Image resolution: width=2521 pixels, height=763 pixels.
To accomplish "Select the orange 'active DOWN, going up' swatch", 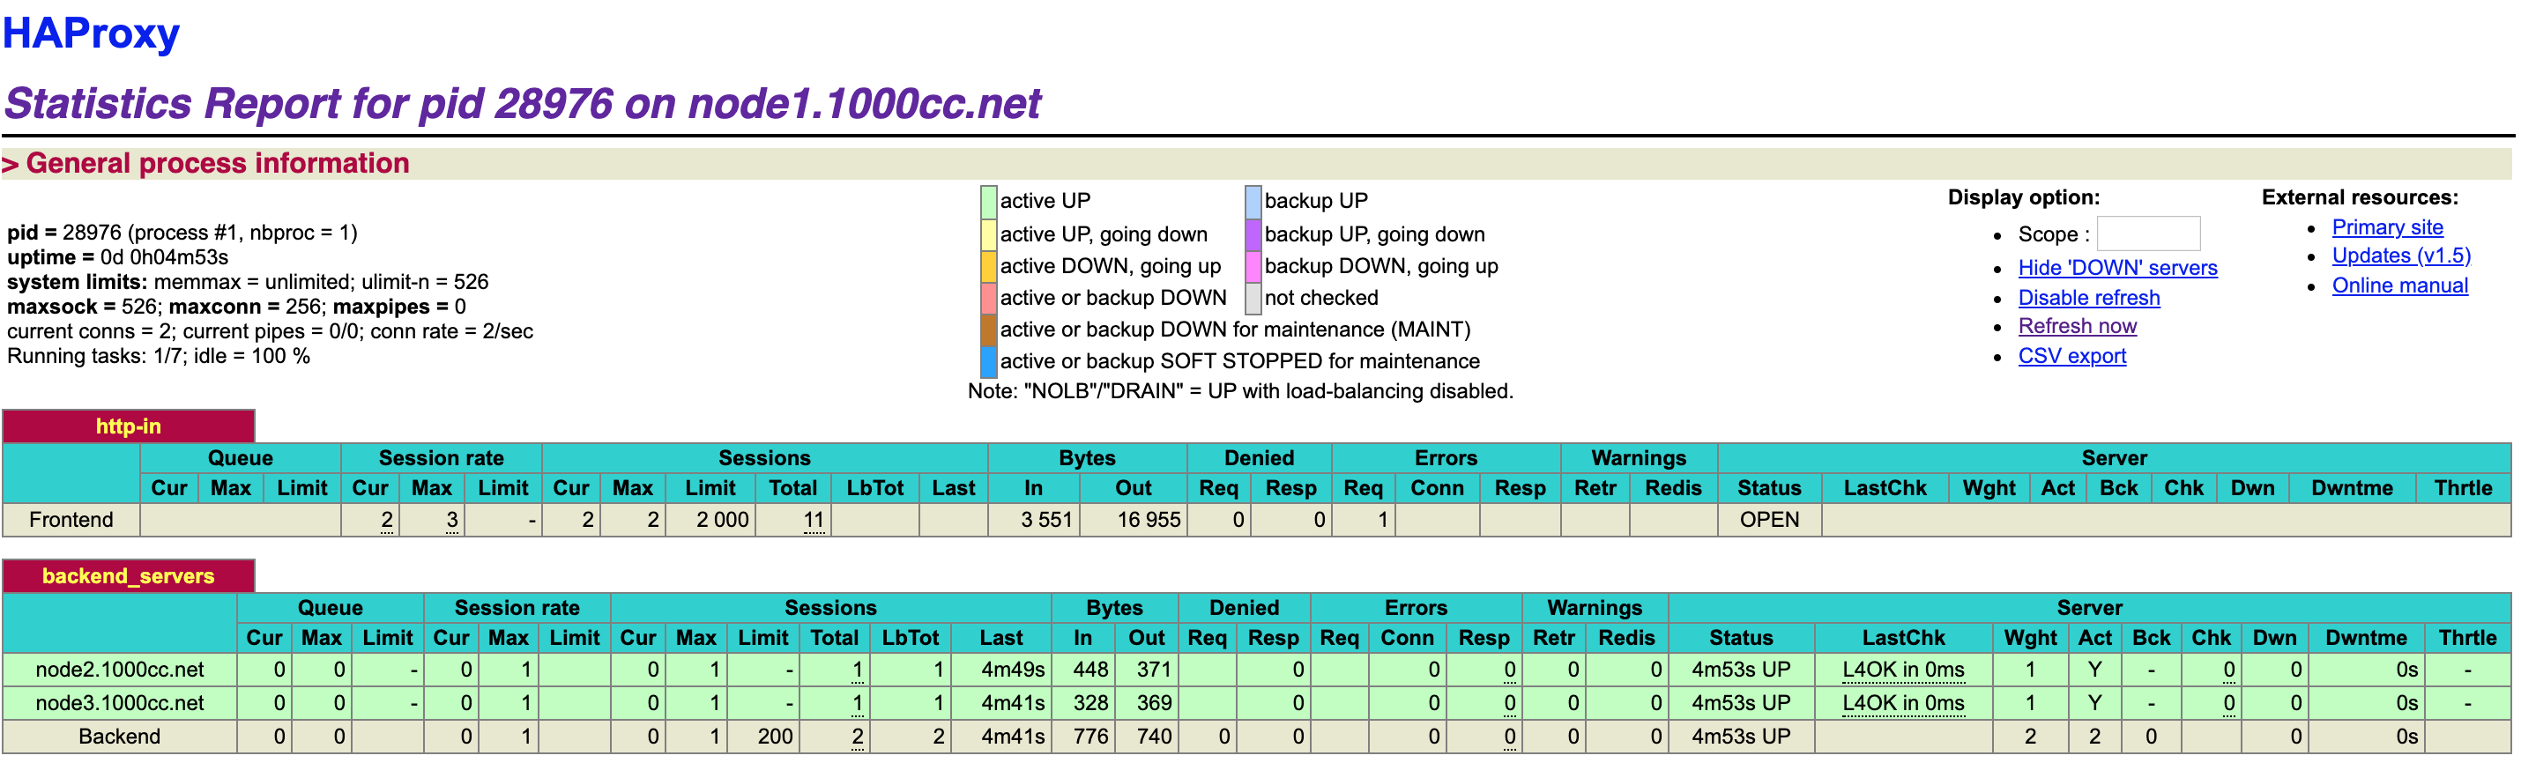I will 988,266.
